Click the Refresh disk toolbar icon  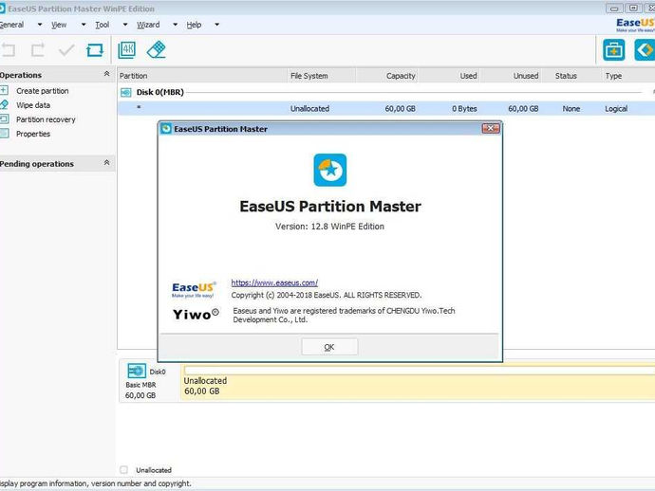[95, 50]
